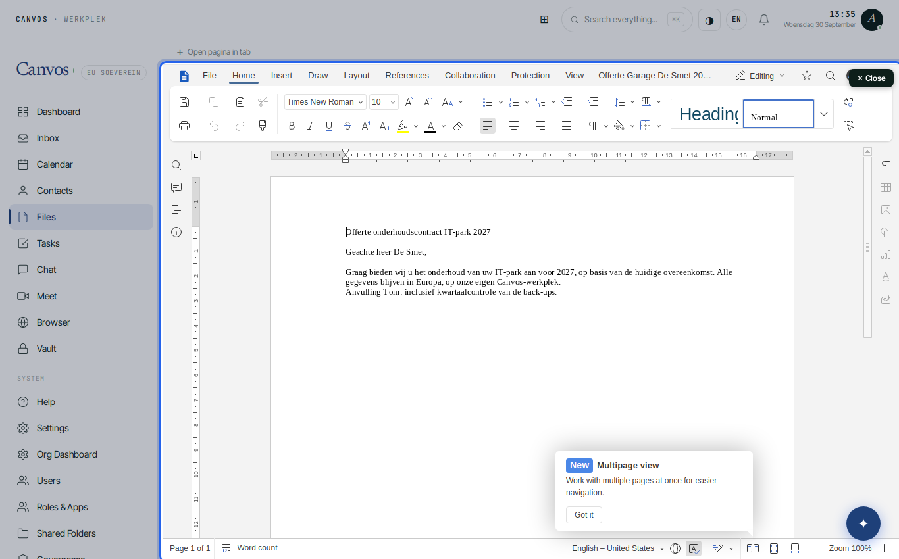
Task: Open Table settings in the right sidebar
Action: (886, 187)
